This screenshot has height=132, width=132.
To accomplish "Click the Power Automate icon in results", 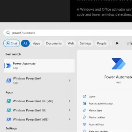I will [9, 66].
